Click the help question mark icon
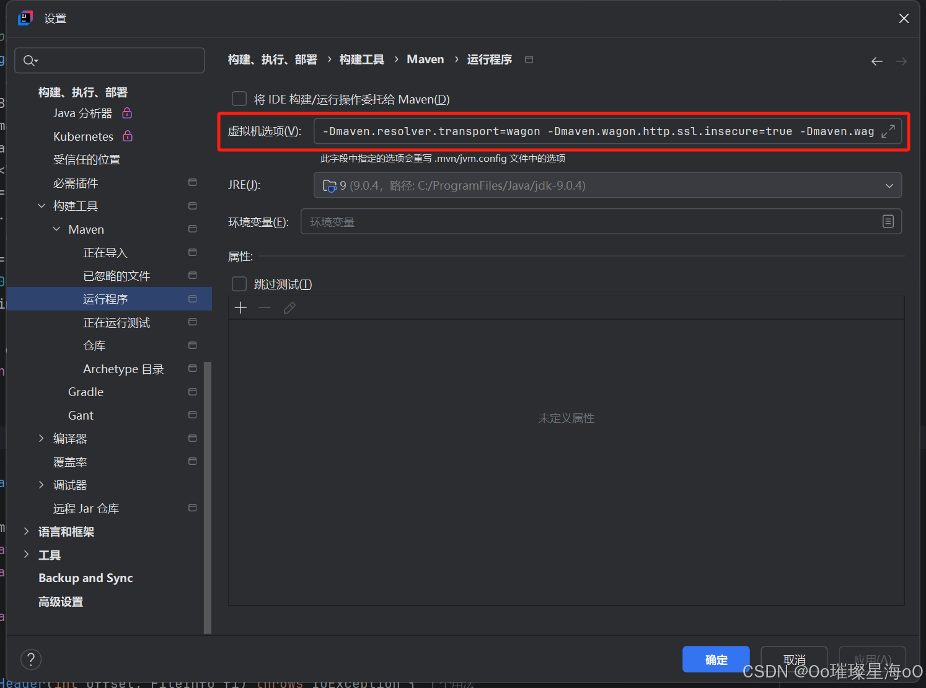The image size is (926, 688). coord(31,659)
